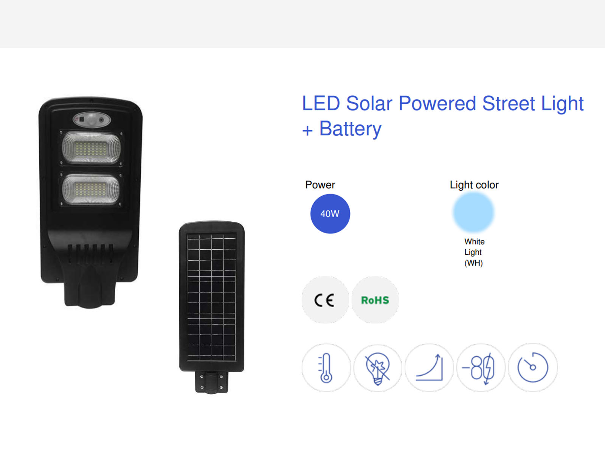Image resolution: width=605 pixels, height=454 pixels.
Task: Click the Light color label heading
Action: click(x=474, y=185)
